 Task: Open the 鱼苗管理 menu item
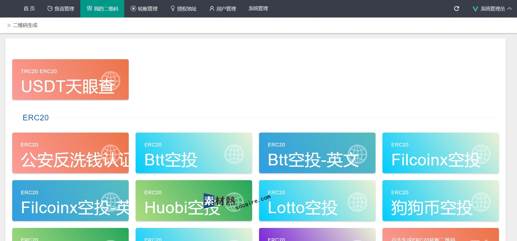[61, 9]
